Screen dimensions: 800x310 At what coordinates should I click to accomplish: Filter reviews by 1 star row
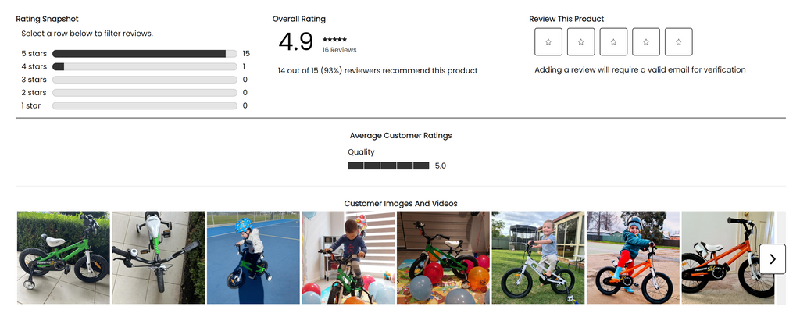tap(135, 105)
